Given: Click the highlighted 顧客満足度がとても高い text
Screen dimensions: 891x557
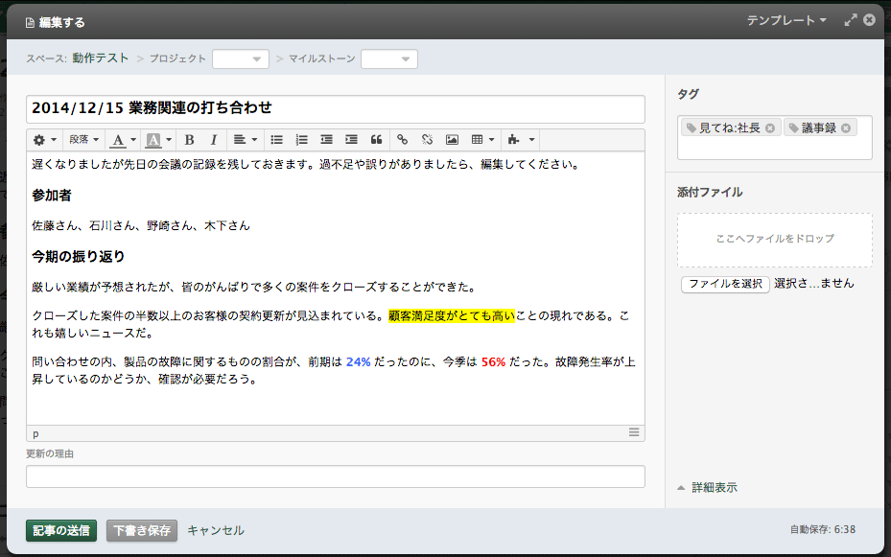Looking at the screenshot, I should pyautogui.click(x=452, y=315).
